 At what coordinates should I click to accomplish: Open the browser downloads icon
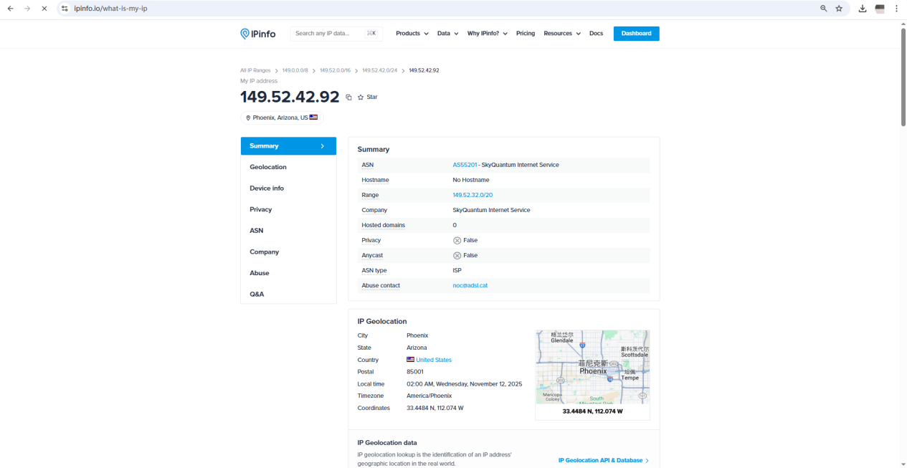[862, 9]
